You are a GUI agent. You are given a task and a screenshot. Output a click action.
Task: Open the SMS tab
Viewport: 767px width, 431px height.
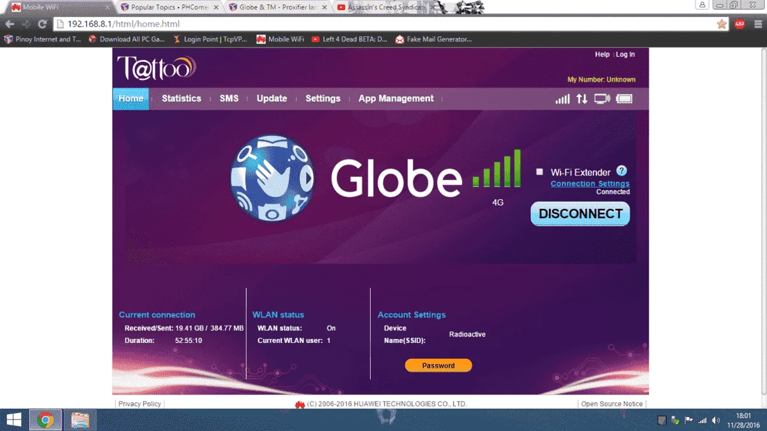229,99
